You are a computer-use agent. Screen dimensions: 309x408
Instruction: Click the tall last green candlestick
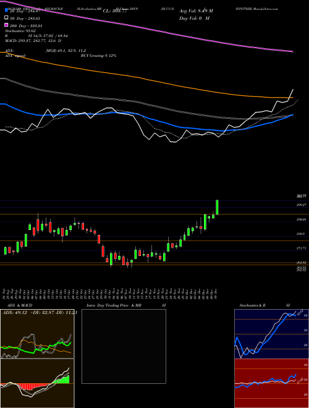point(217,207)
